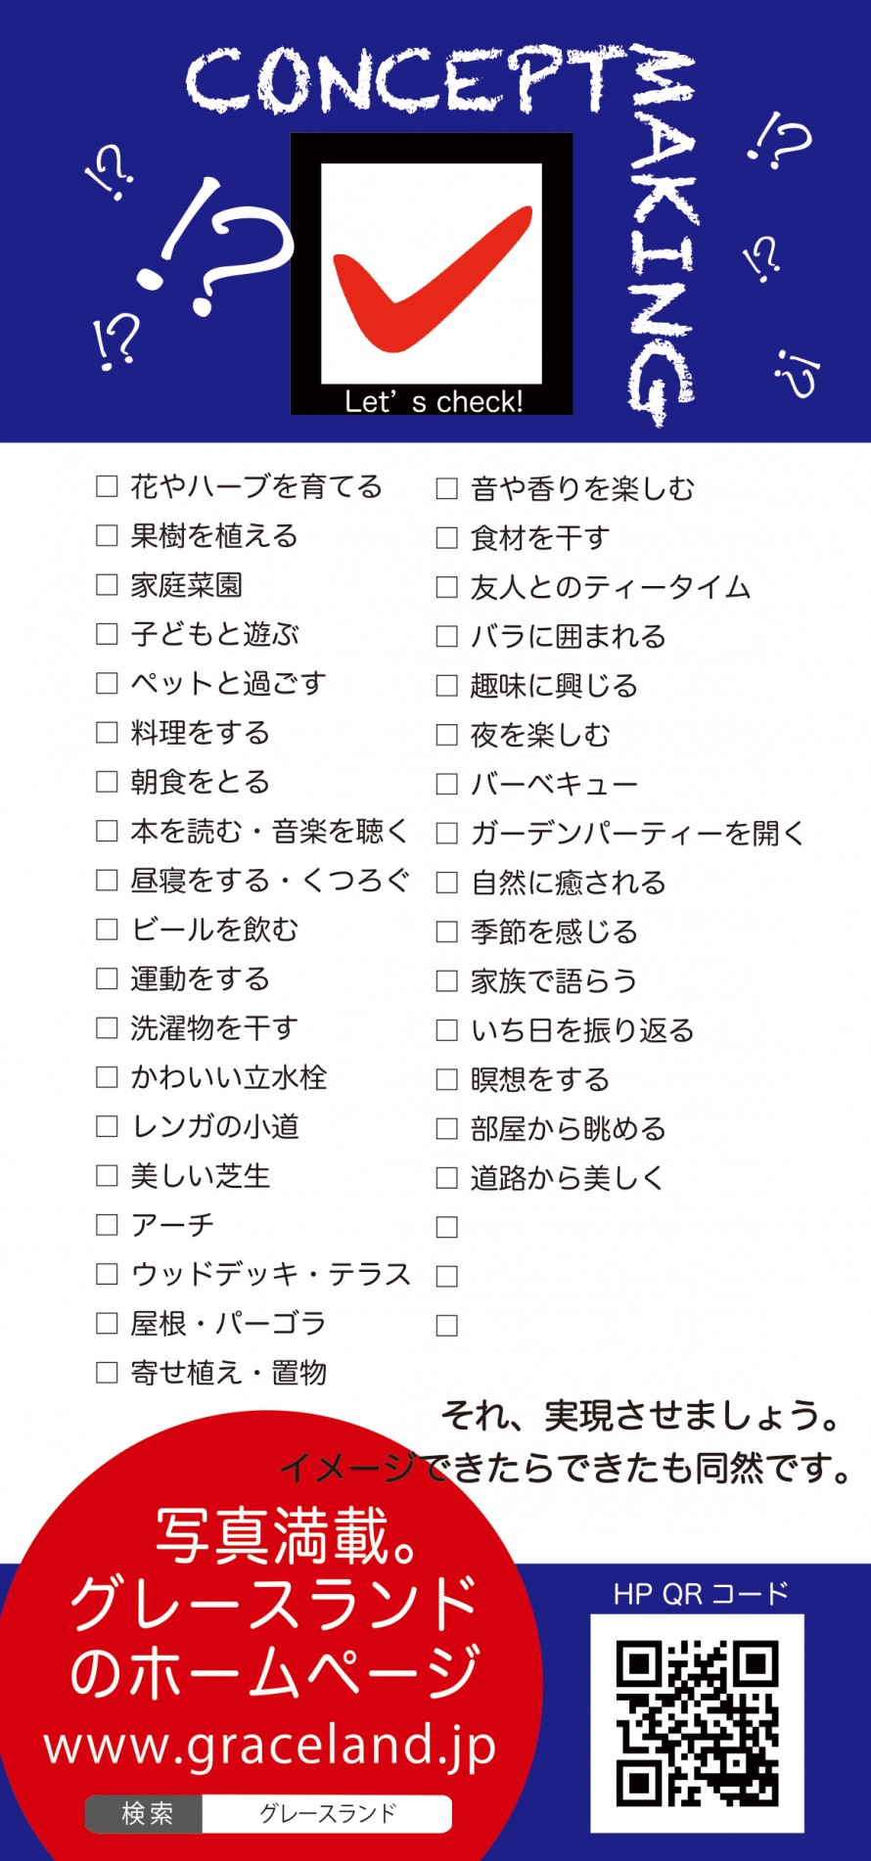Check the 道路から美しく checkbox
This screenshot has width=871, height=1861.
[x=446, y=1178]
